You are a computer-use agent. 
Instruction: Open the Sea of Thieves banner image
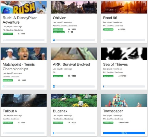point(124,54)
